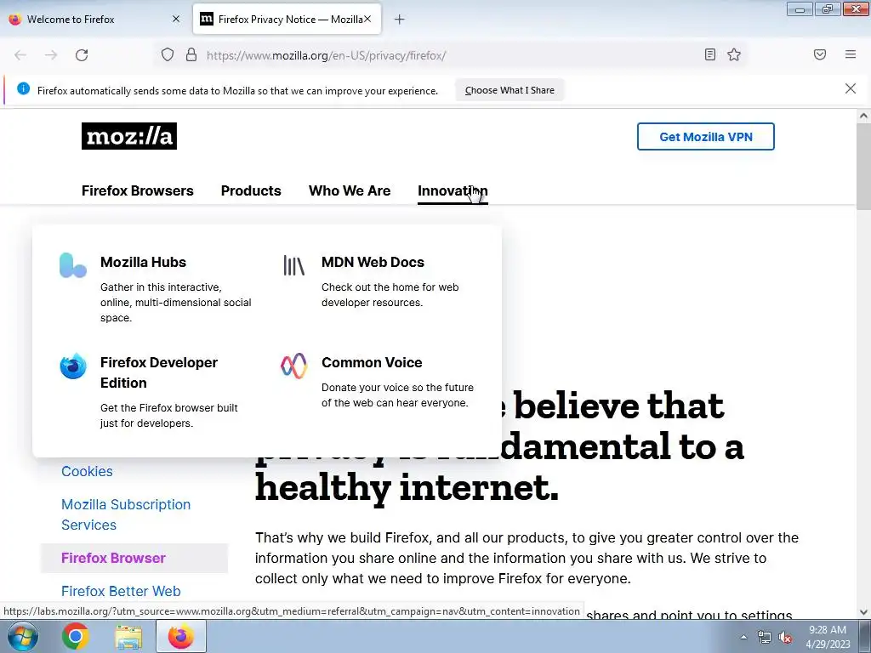Click the Innovation menu item
Image resolution: width=871 pixels, height=653 pixels.
453,190
